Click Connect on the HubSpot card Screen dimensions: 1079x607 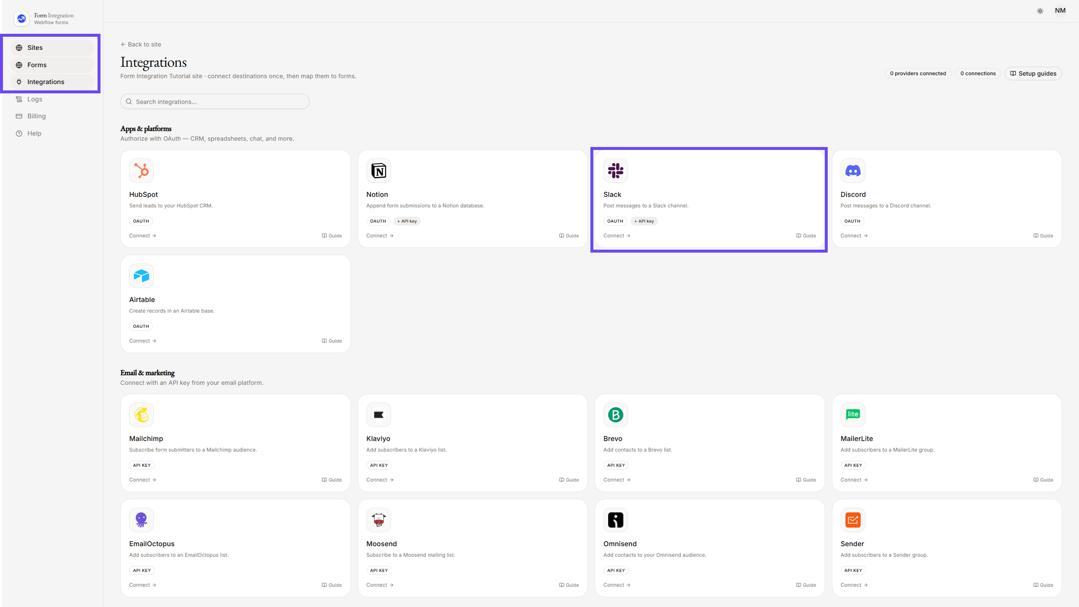(x=143, y=236)
